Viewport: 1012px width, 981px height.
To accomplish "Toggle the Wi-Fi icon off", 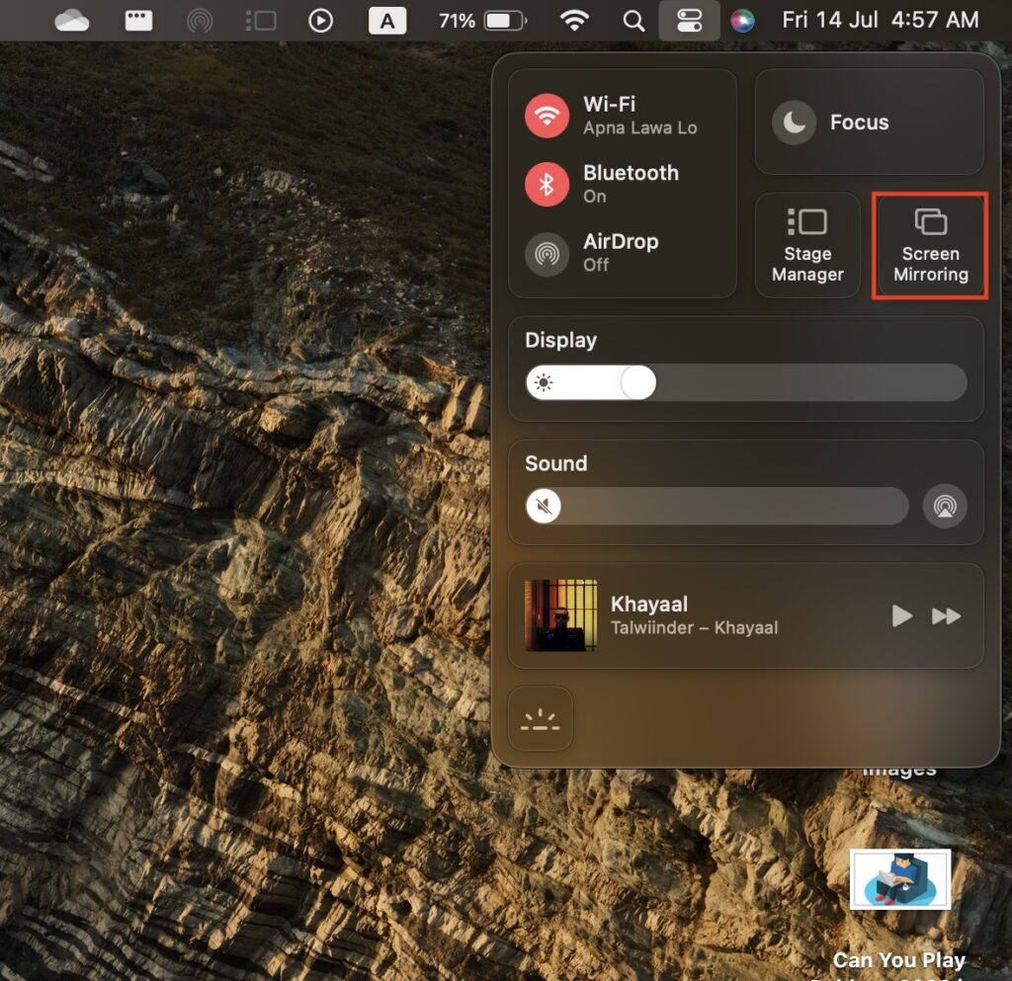I will point(547,116).
